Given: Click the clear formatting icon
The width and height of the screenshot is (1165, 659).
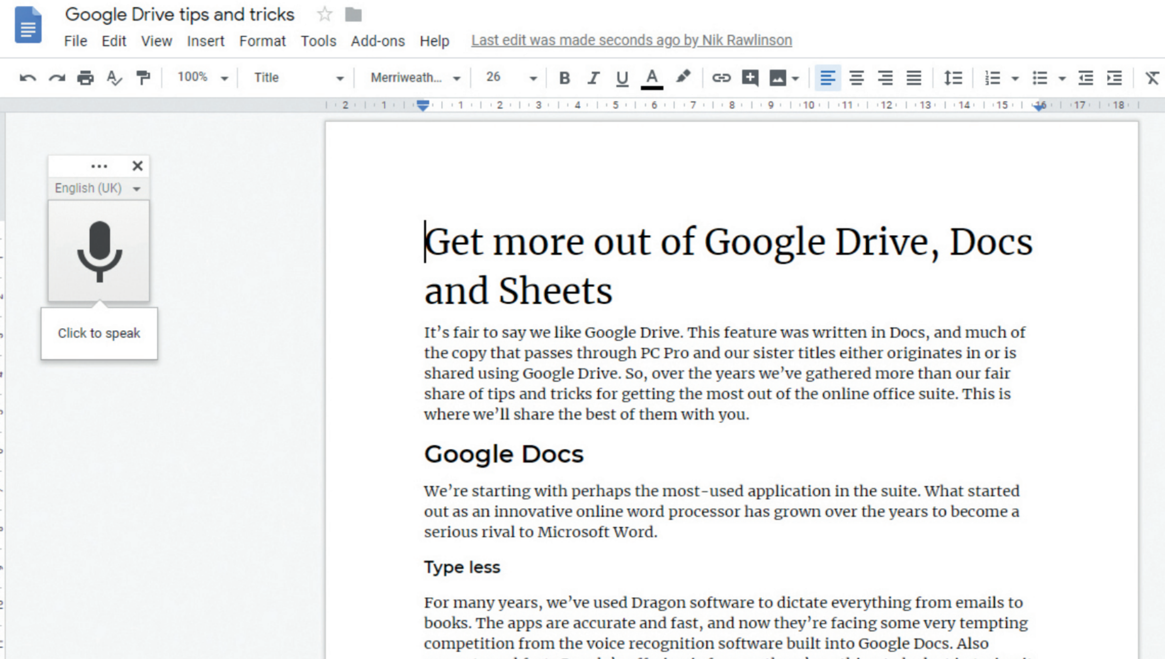Looking at the screenshot, I should pyautogui.click(x=1152, y=78).
